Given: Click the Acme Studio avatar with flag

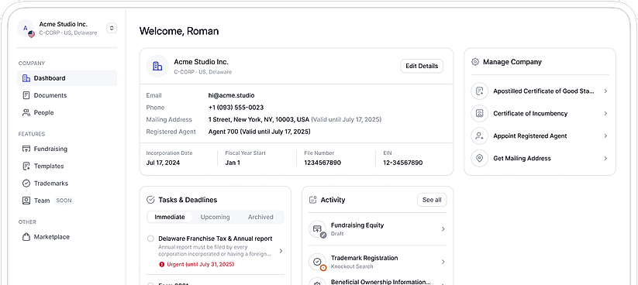Looking at the screenshot, I should pyautogui.click(x=26, y=29).
